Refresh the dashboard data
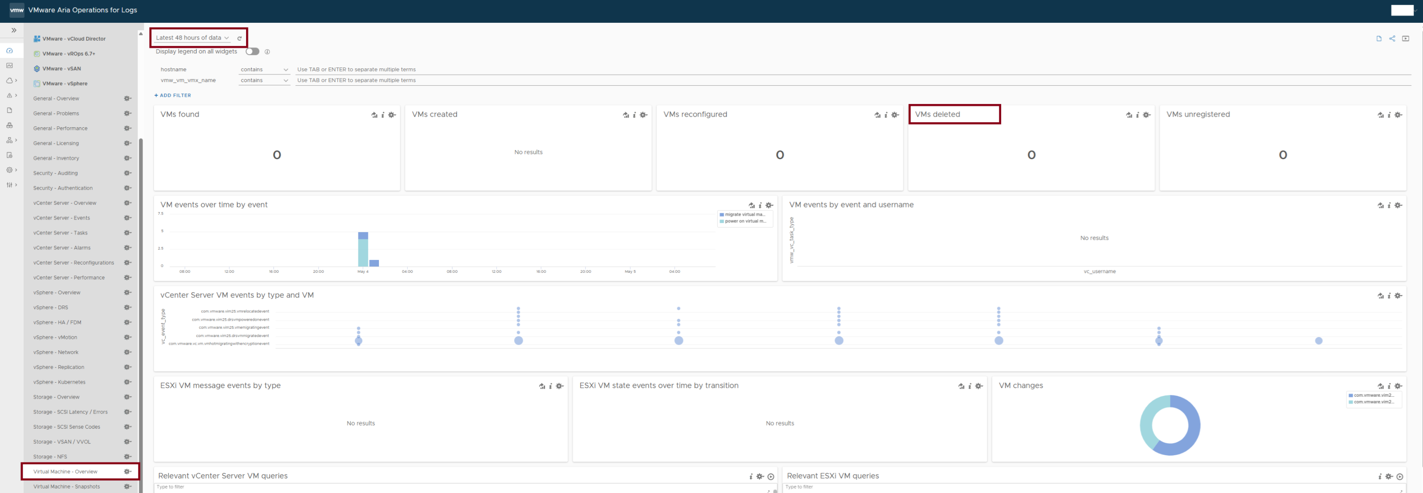Screen dimensions: 1423x493 [239, 38]
